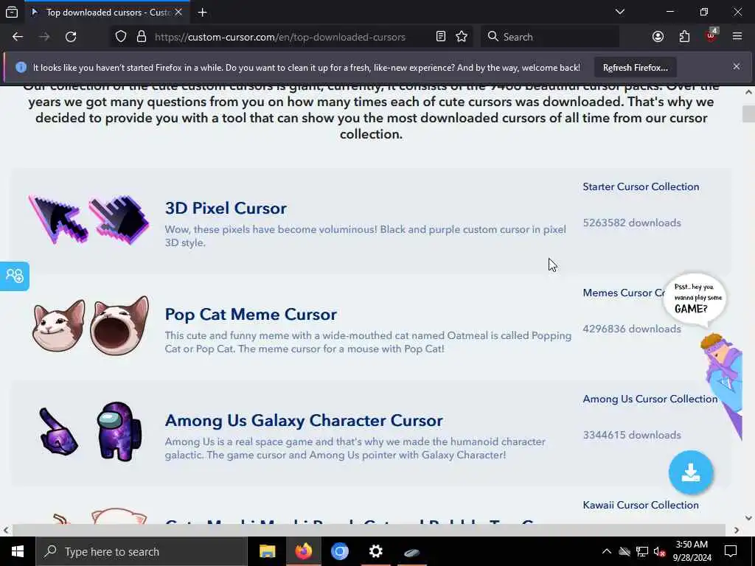Open the notification center icon
Image resolution: width=755 pixels, height=566 pixels.
point(731,551)
